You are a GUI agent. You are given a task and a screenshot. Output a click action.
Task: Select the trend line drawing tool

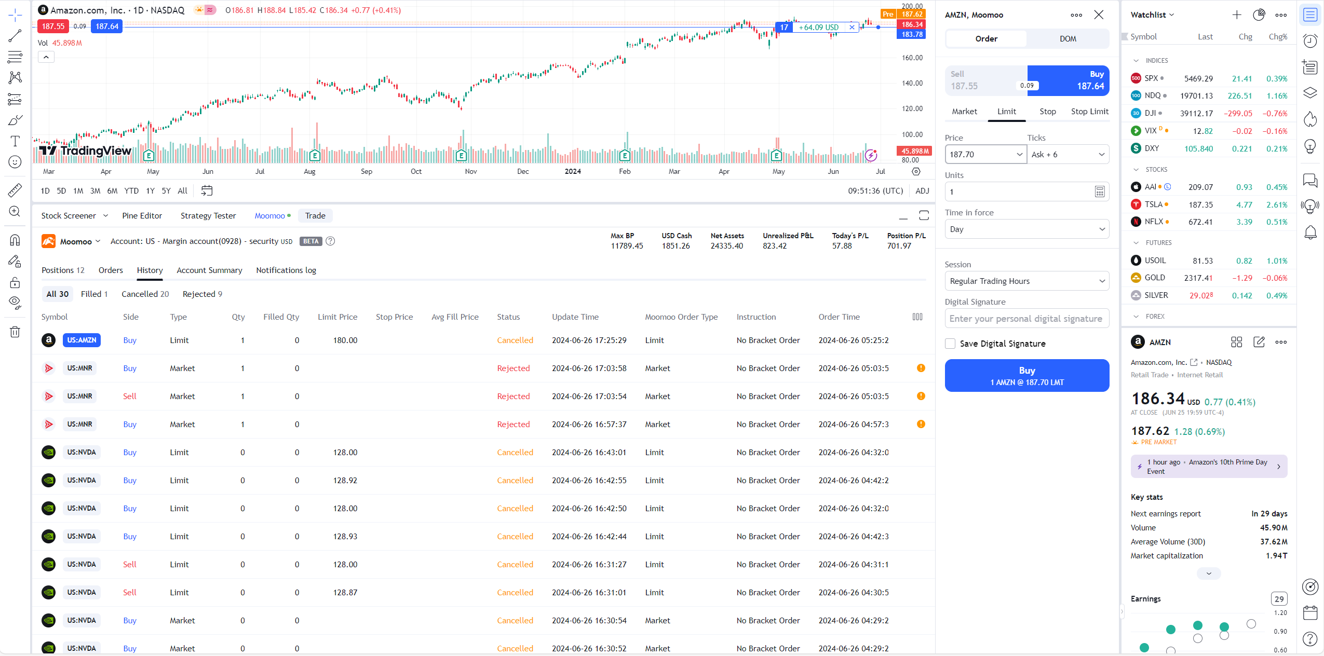(15, 36)
